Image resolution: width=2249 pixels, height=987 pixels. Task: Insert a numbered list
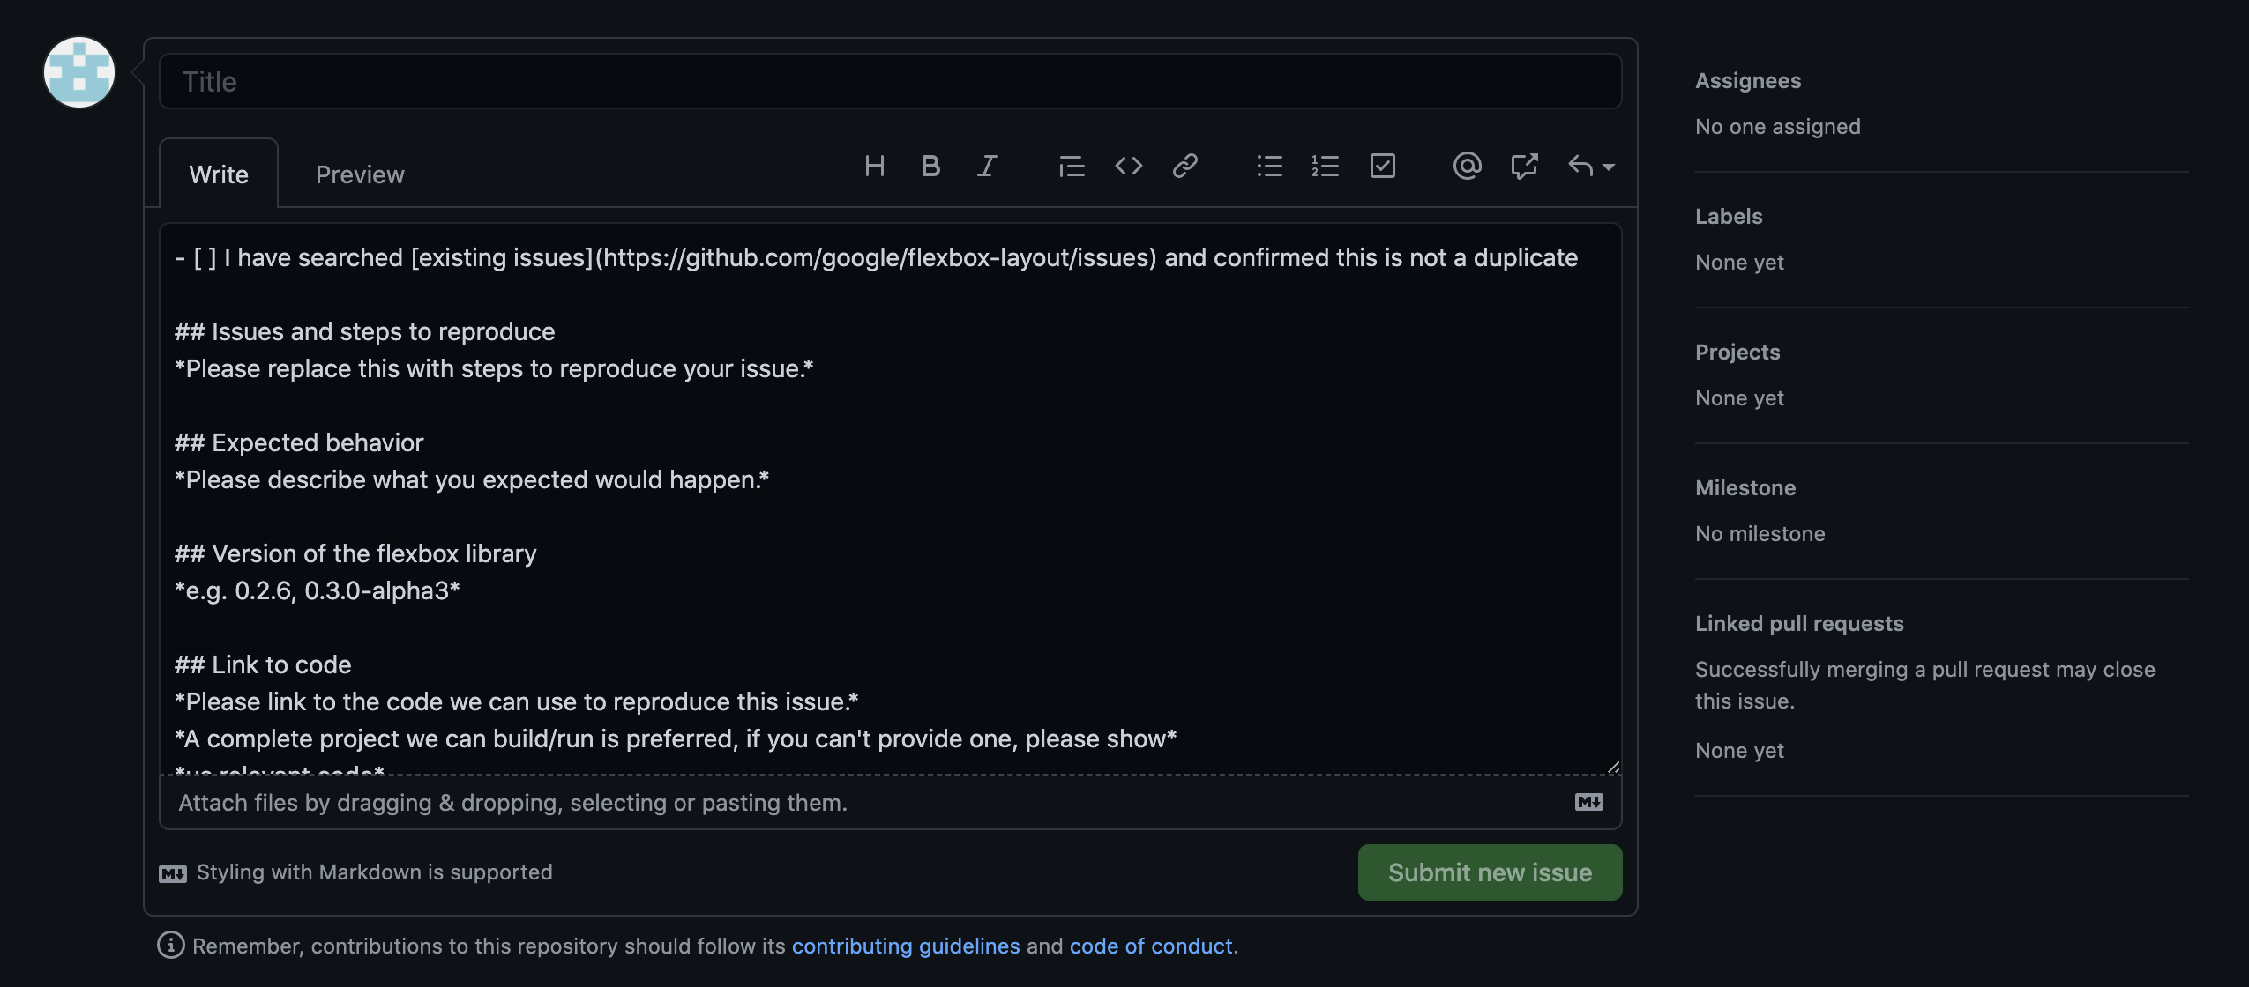click(x=1326, y=166)
